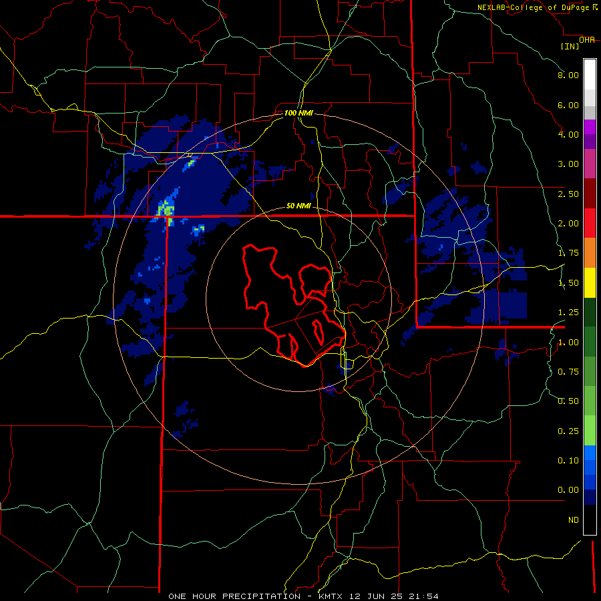
Task: Pick the yellow legend swatch
Action: coord(590,282)
